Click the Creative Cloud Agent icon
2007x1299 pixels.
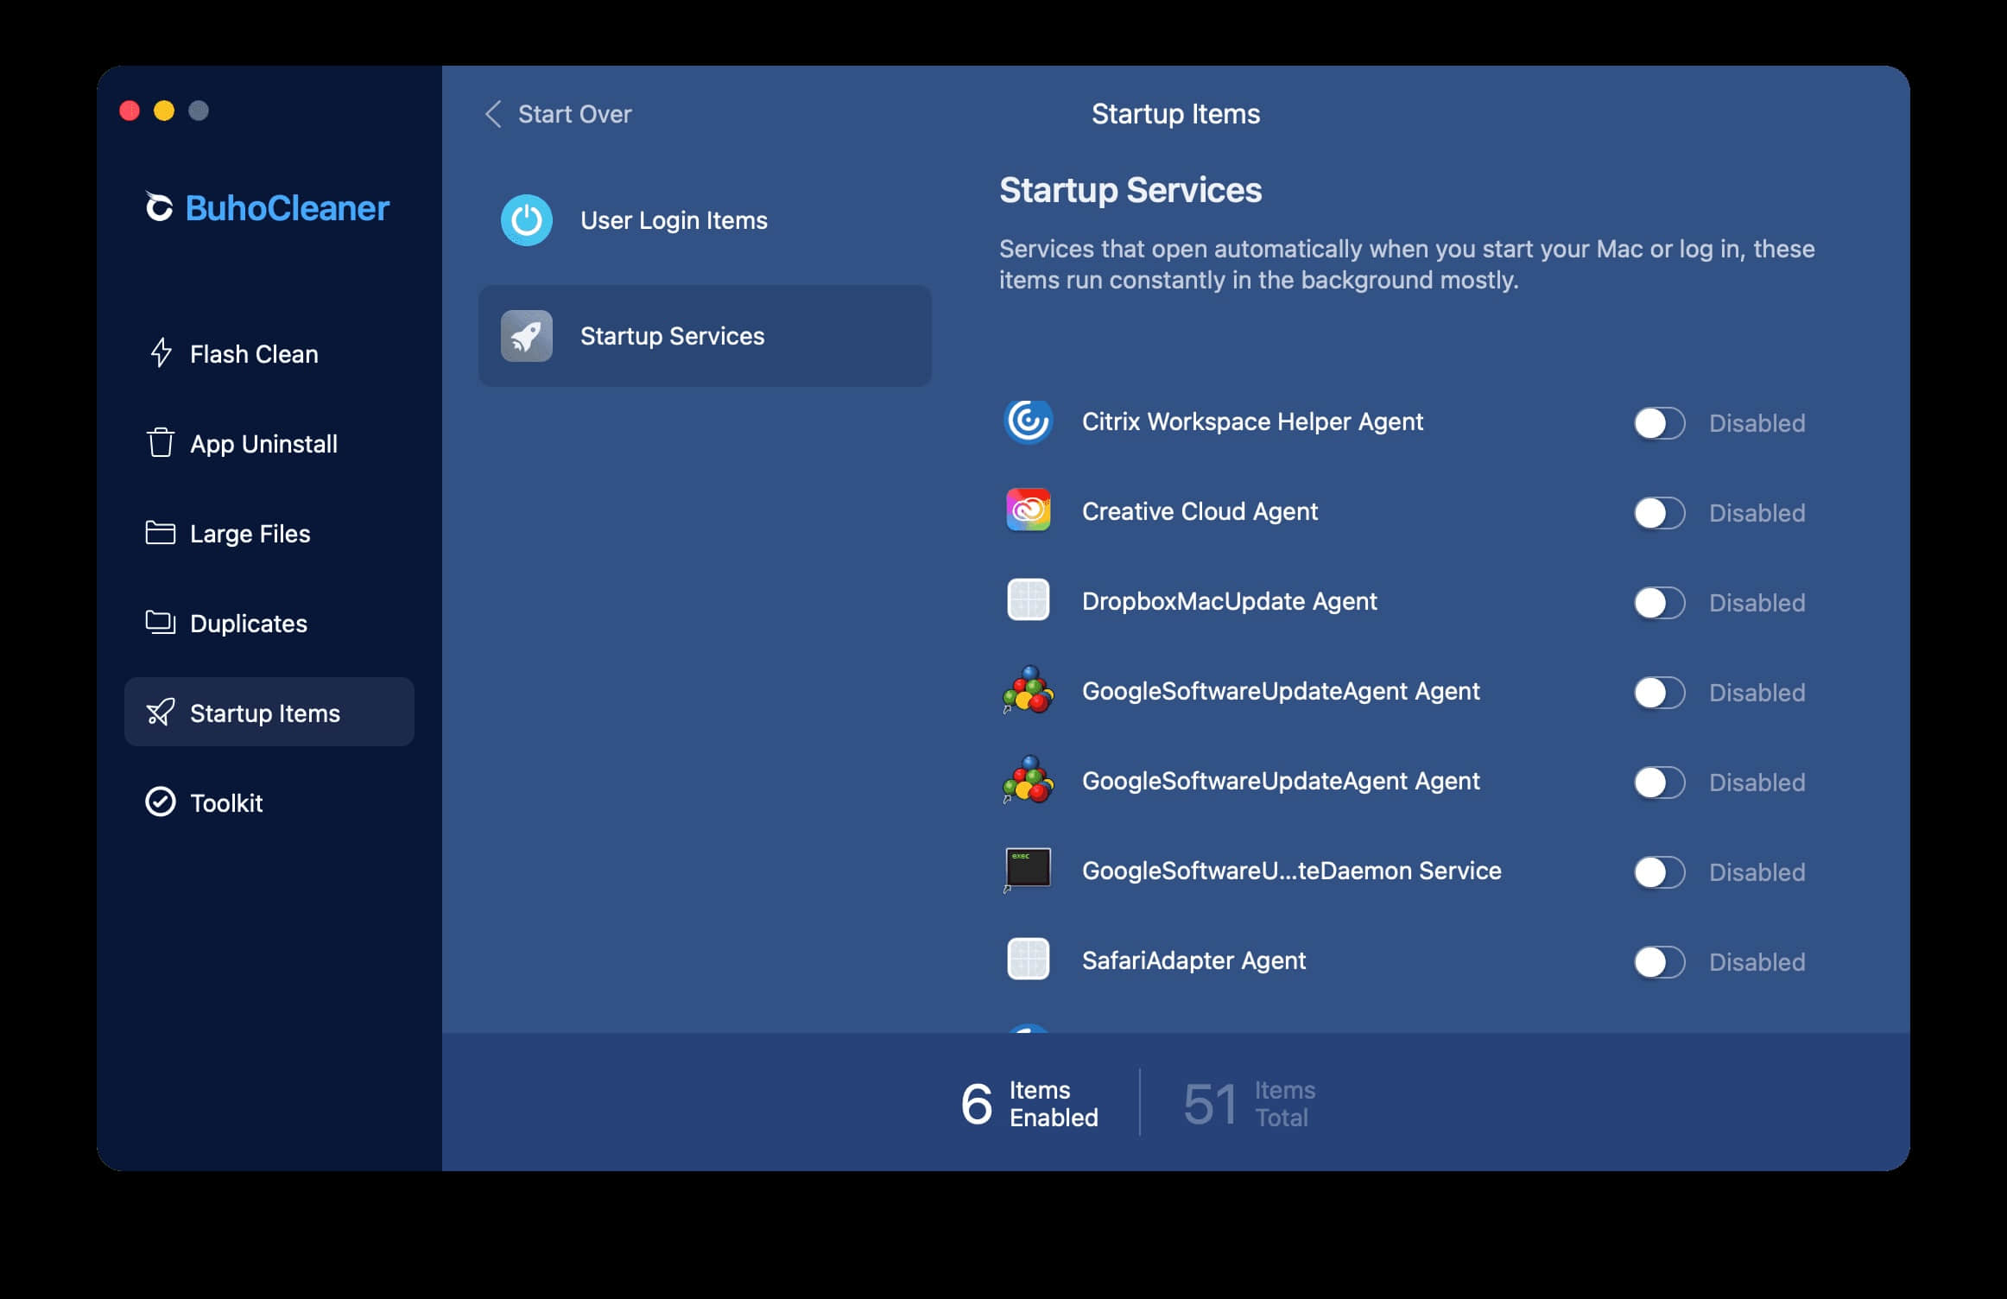(1028, 511)
